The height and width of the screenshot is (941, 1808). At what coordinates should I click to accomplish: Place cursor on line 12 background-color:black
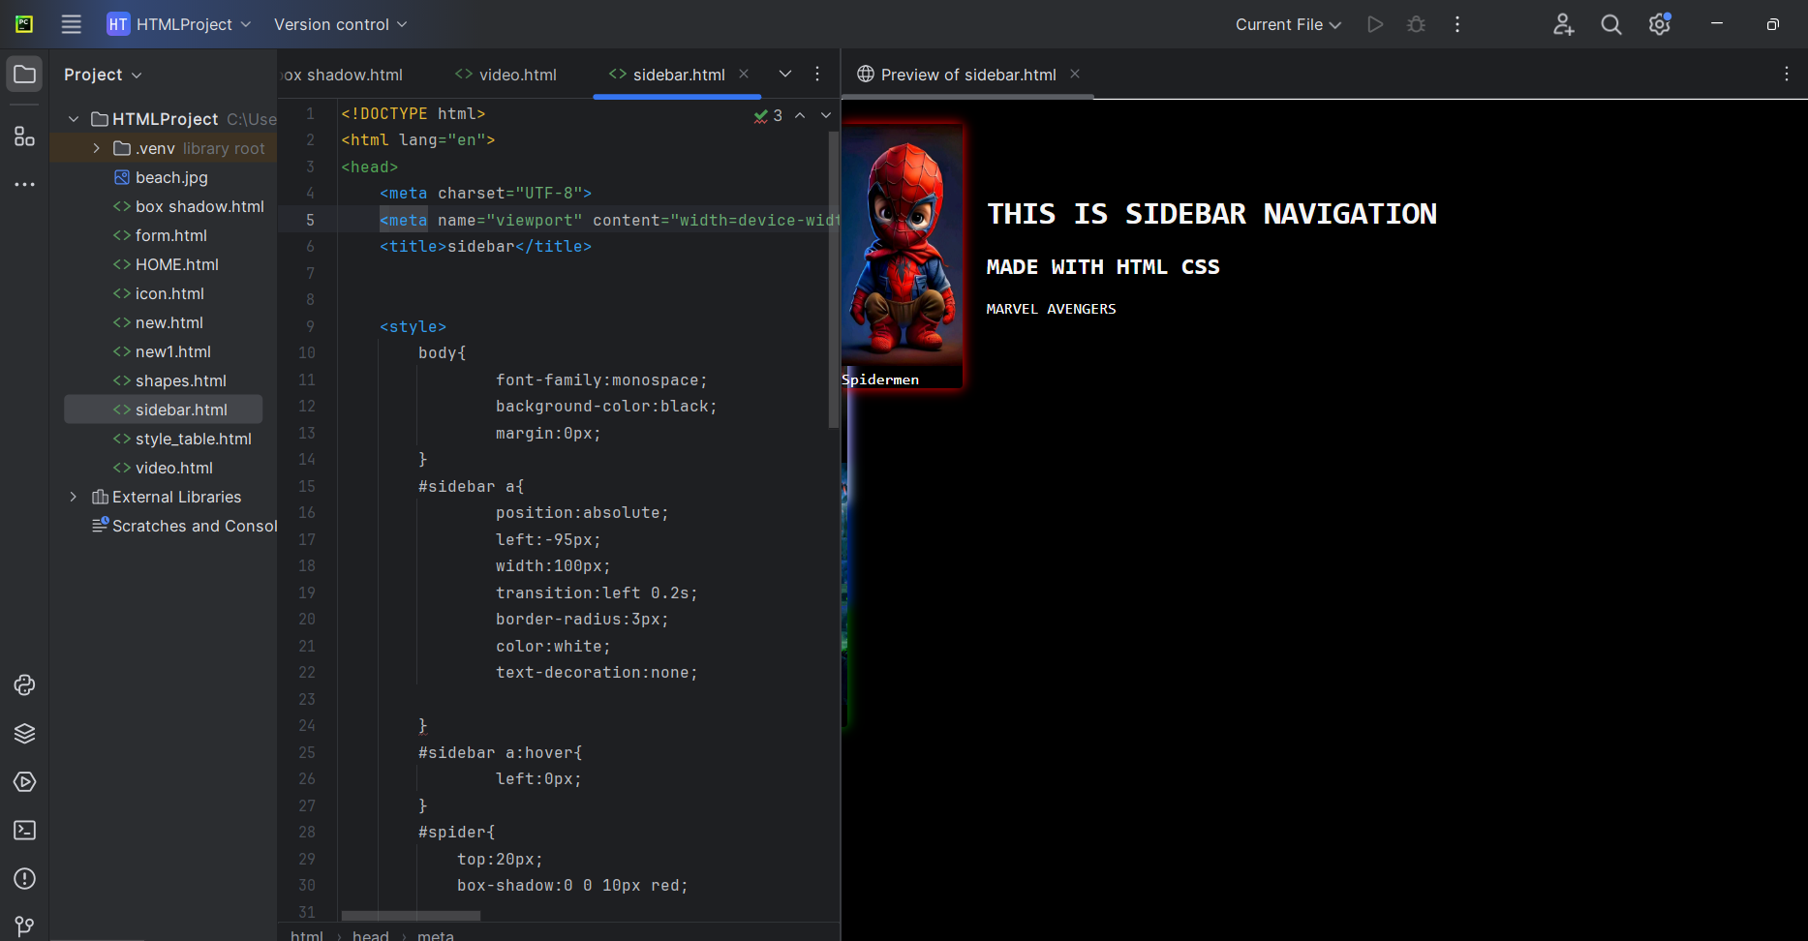point(606,407)
